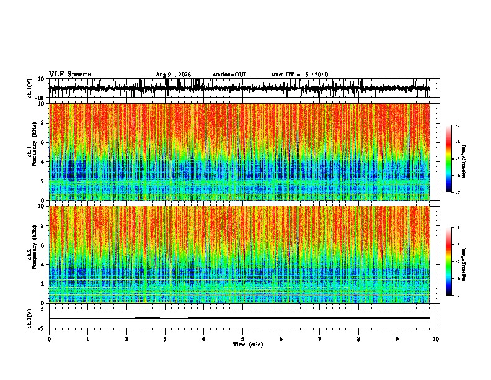This screenshot has height=380, width=491.
Task: Click the "VLF Spectra" plot title
Action: (x=70, y=75)
